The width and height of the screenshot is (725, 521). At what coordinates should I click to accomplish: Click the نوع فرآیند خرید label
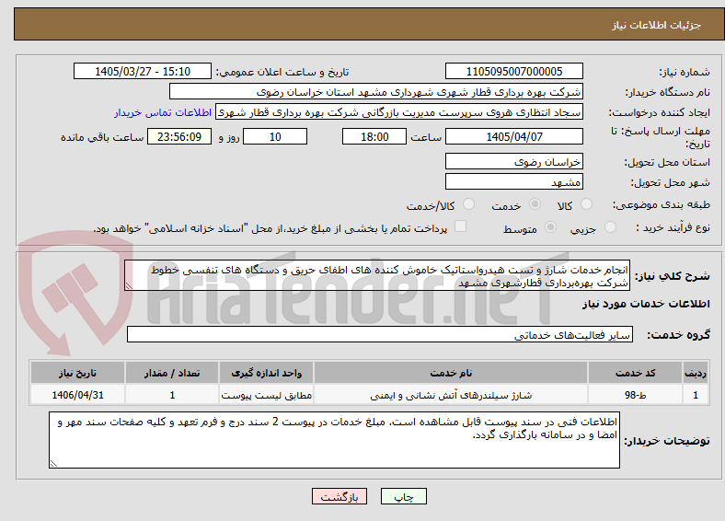pyautogui.click(x=673, y=227)
